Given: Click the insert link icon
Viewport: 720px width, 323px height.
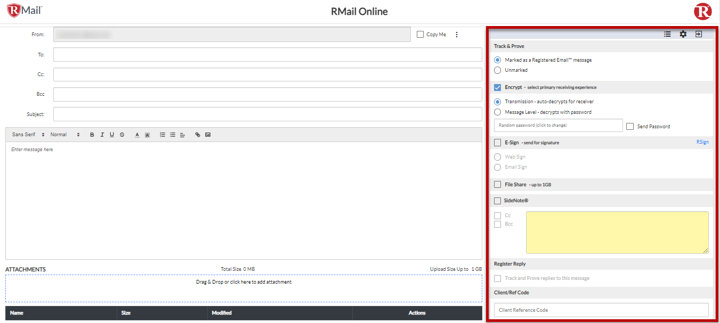Looking at the screenshot, I should [x=197, y=134].
